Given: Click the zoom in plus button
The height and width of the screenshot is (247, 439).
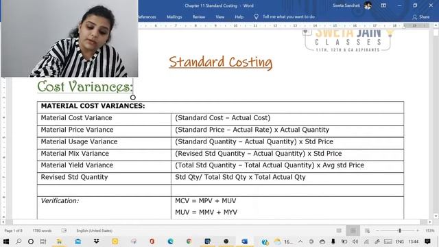Looking at the screenshot, I should 418,231.
